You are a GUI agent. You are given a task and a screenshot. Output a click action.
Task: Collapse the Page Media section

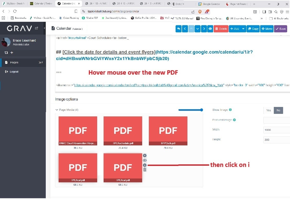(x=57, y=110)
